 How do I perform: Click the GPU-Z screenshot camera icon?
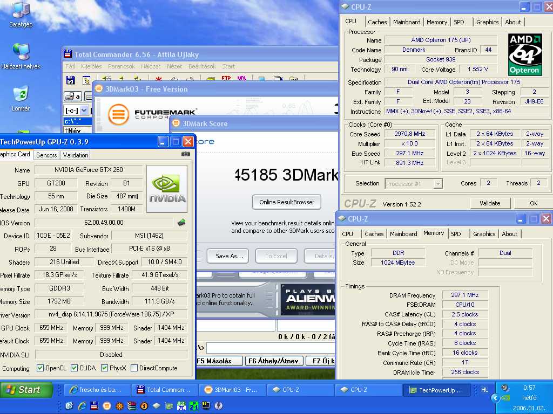click(186, 154)
